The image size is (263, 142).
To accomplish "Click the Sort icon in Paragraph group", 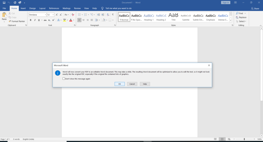I will (108, 15).
